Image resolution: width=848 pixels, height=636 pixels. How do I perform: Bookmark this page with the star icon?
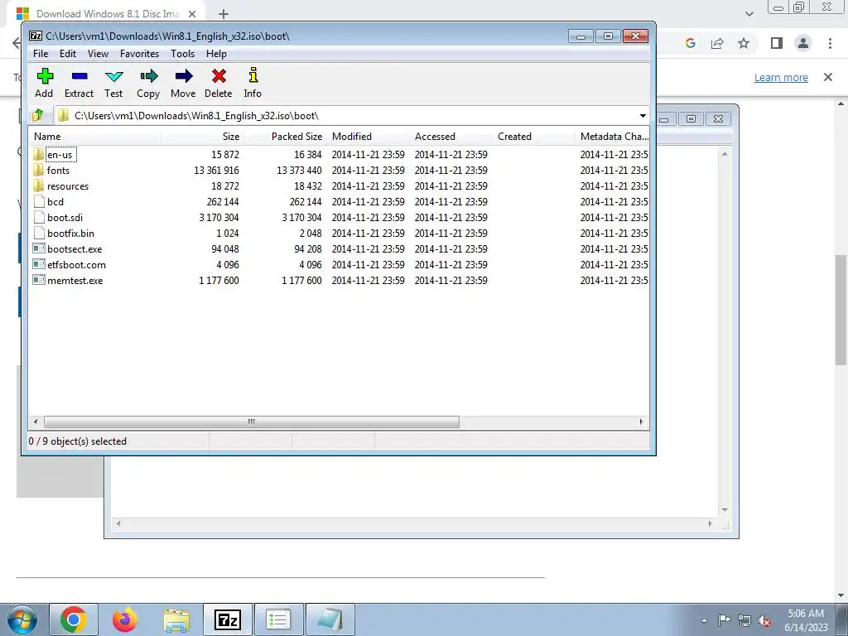(x=744, y=43)
